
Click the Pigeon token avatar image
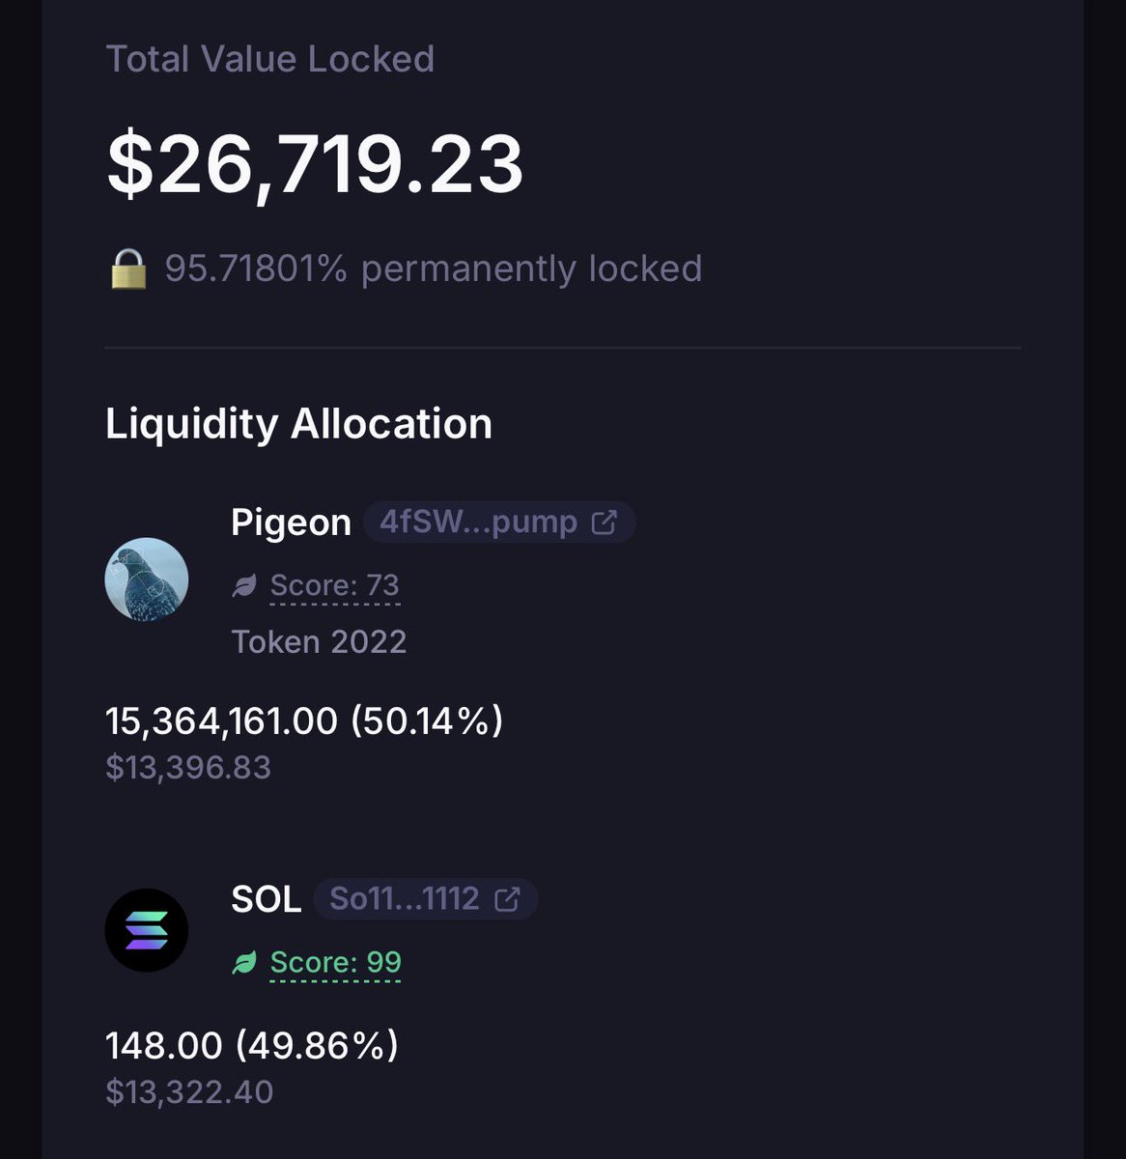pyautogui.click(x=147, y=579)
